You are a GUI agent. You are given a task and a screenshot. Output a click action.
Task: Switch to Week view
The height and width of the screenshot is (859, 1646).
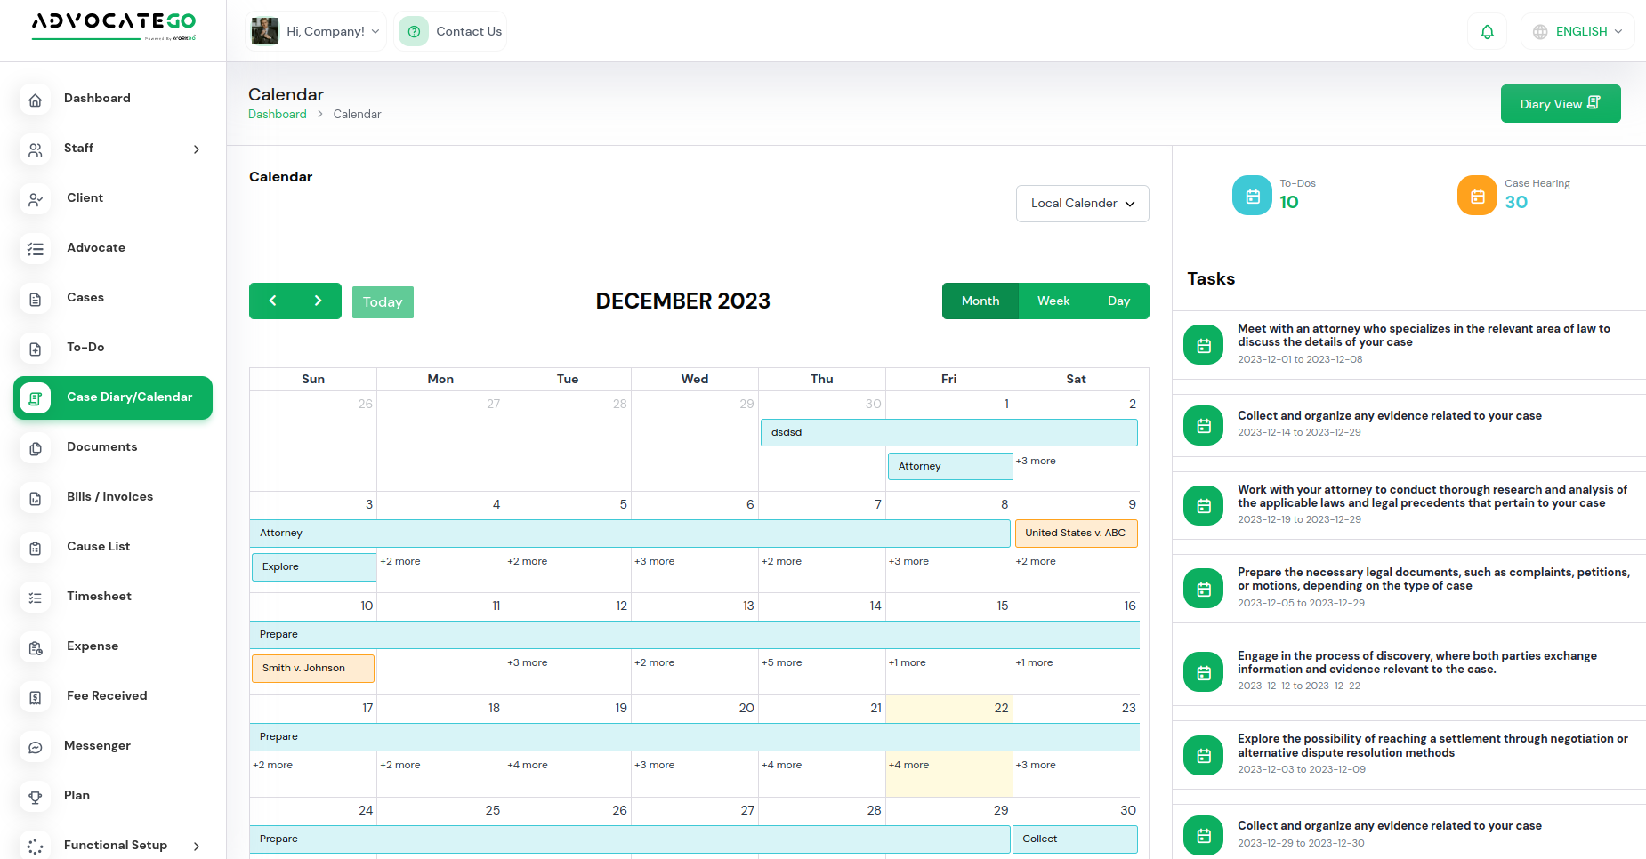(x=1053, y=301)
